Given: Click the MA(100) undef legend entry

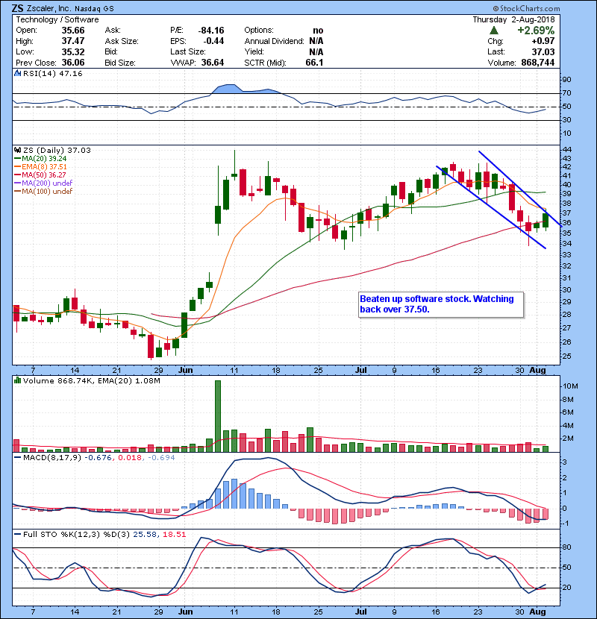Looking at the screenshot, I should pyautogui.click(x=43, y=192).
